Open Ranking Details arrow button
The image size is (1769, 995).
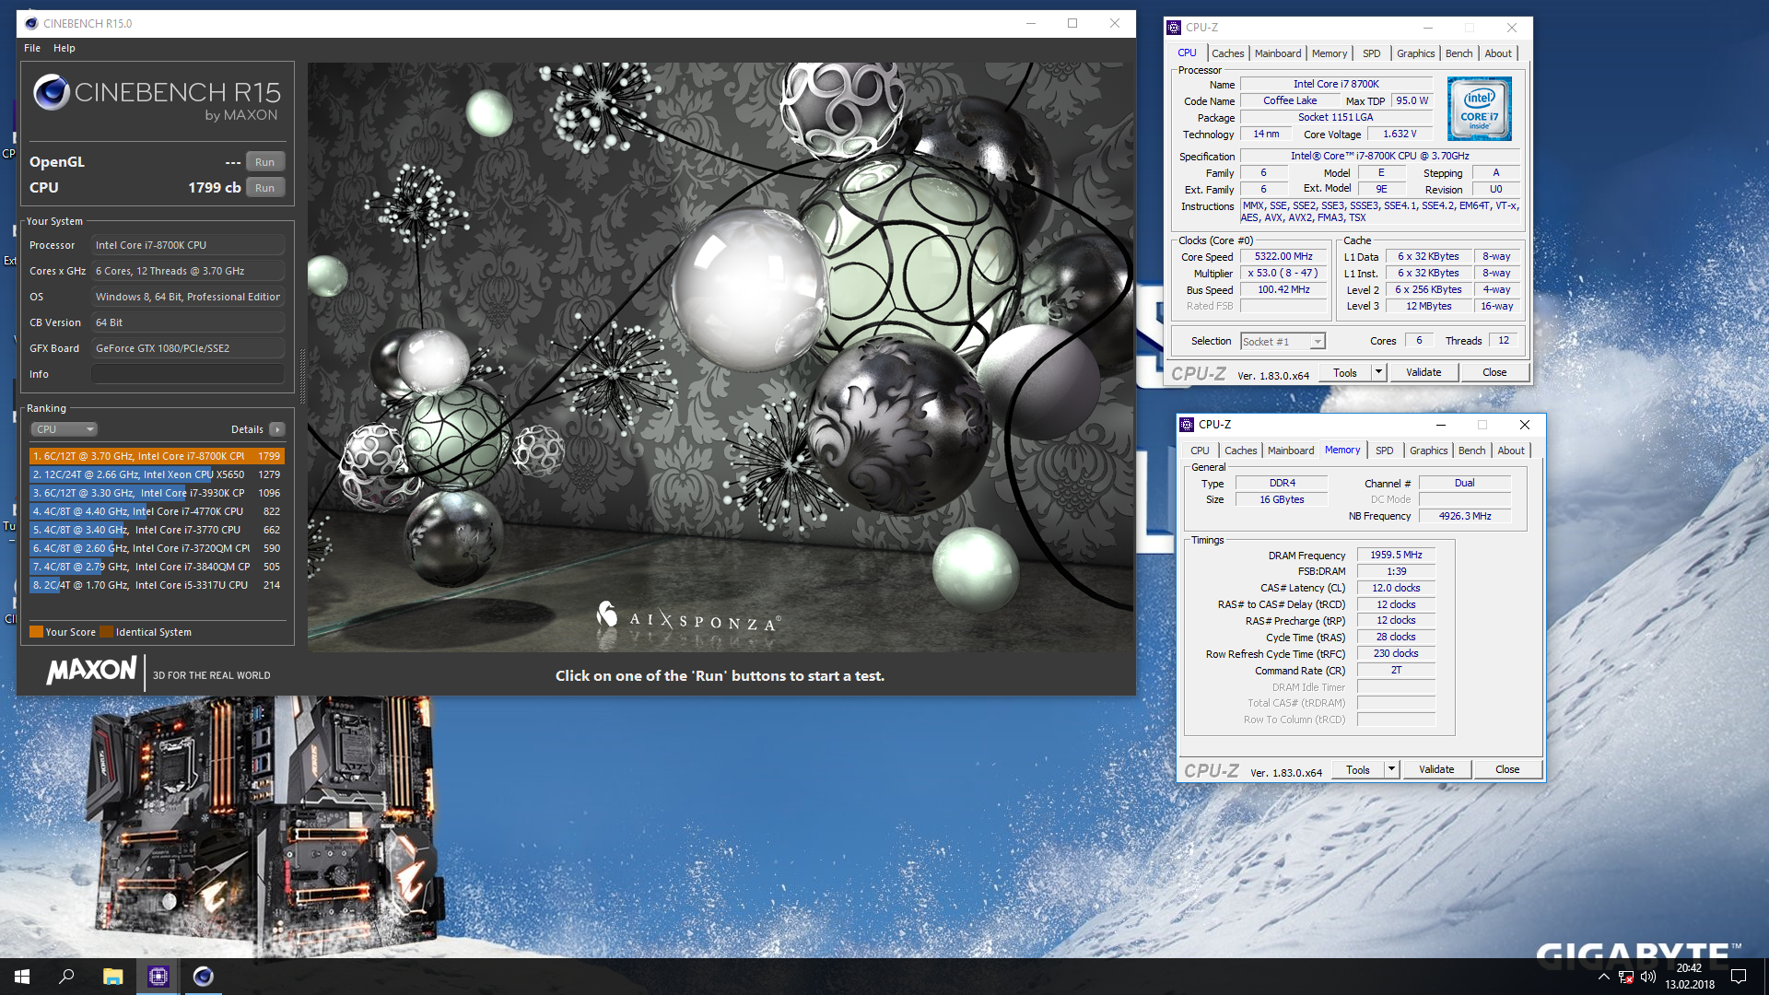[x=277, y=429]
